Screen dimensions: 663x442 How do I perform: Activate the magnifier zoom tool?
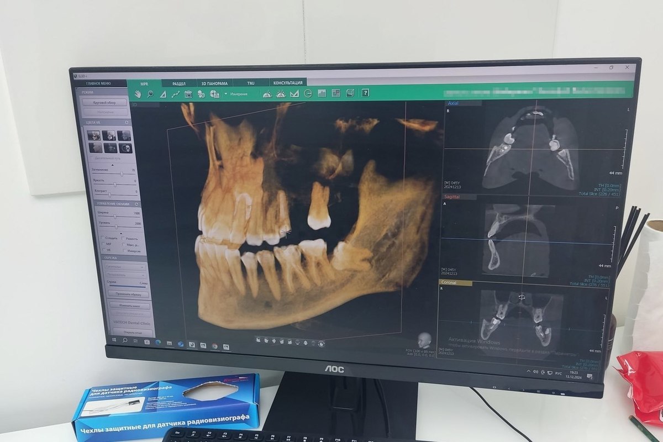click(x=149, y=94)
